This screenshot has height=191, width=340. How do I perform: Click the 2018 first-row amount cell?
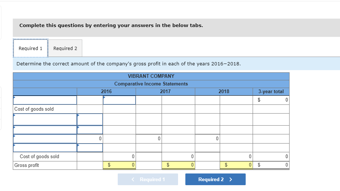point(236,100)
